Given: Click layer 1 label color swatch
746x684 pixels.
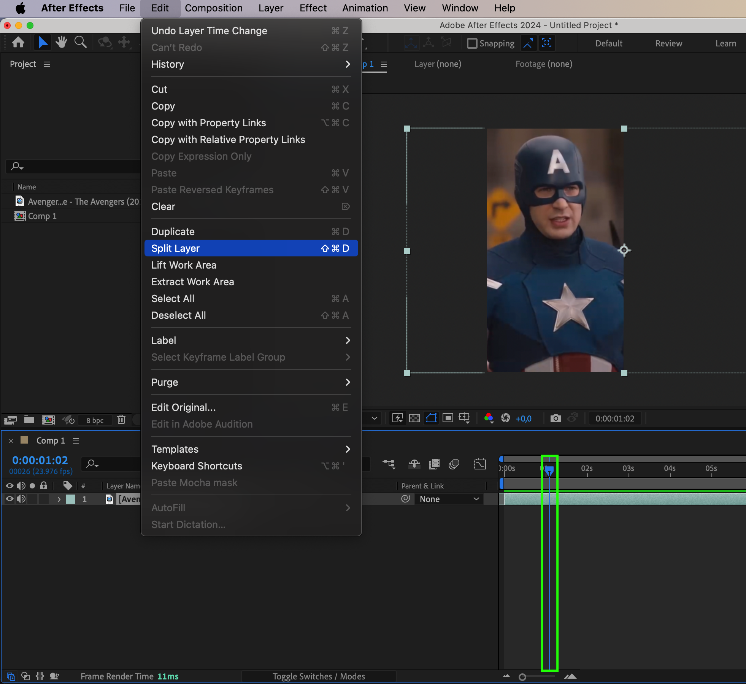Looking at the screenshot, I should 71,499.
